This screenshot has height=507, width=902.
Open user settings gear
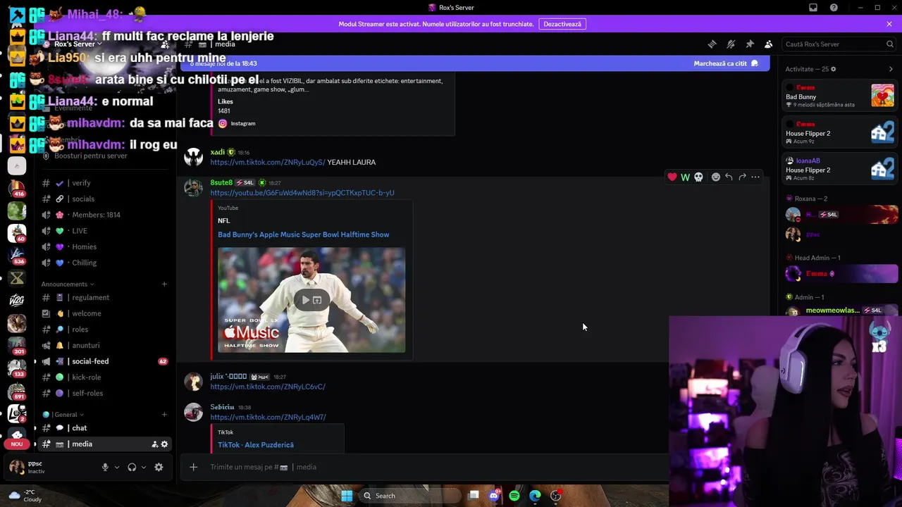pos(159,467)
